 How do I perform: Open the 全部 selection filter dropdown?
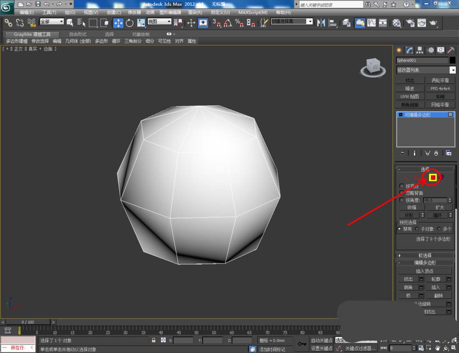pos(52,22)
